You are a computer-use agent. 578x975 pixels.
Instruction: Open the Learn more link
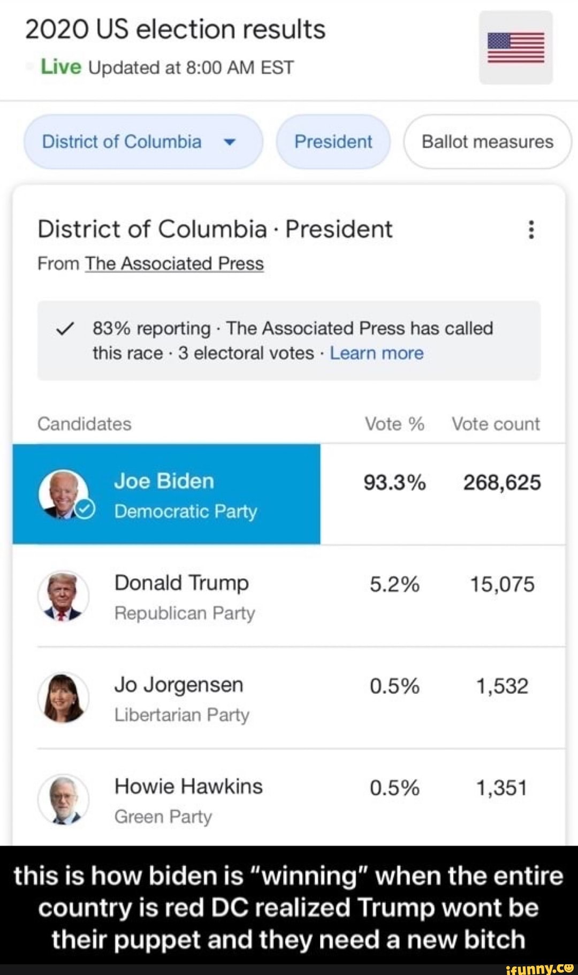tap(376, 353)
